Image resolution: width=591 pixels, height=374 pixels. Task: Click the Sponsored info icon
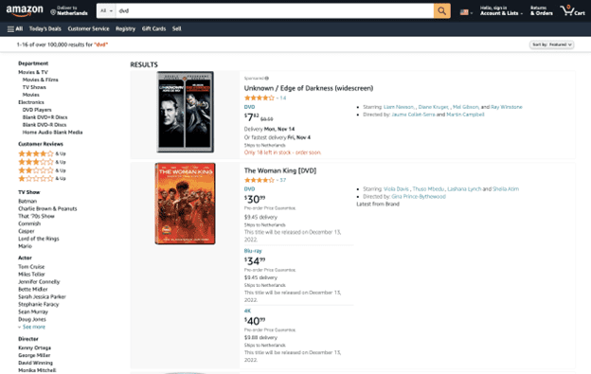(267, 79)
